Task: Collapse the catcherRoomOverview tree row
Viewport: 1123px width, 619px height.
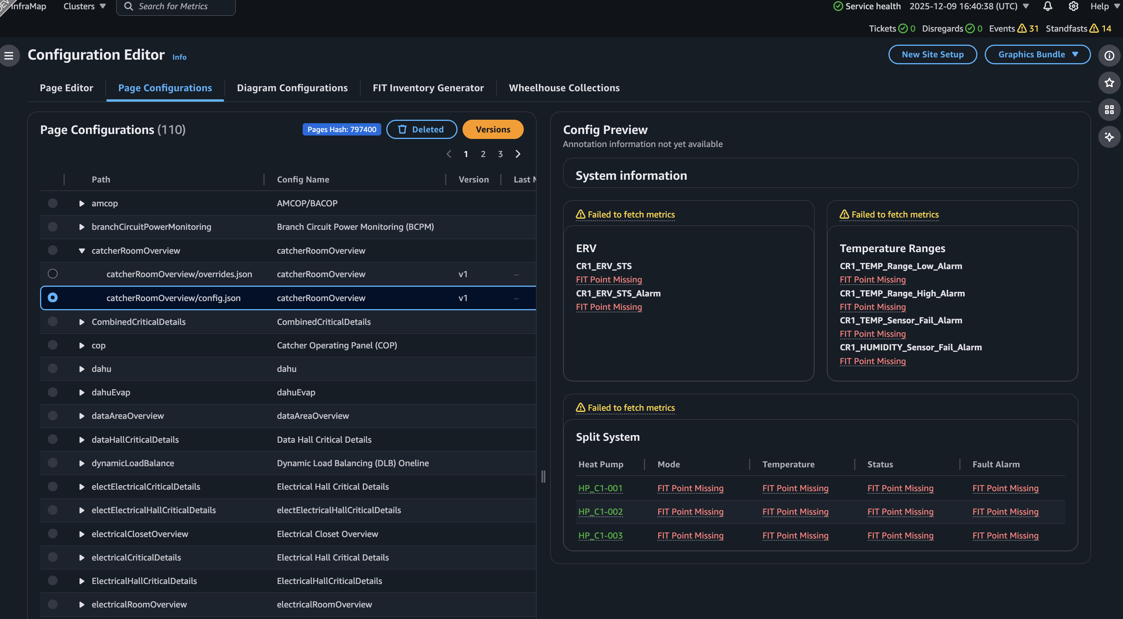Action: click(x=82, y=251)
